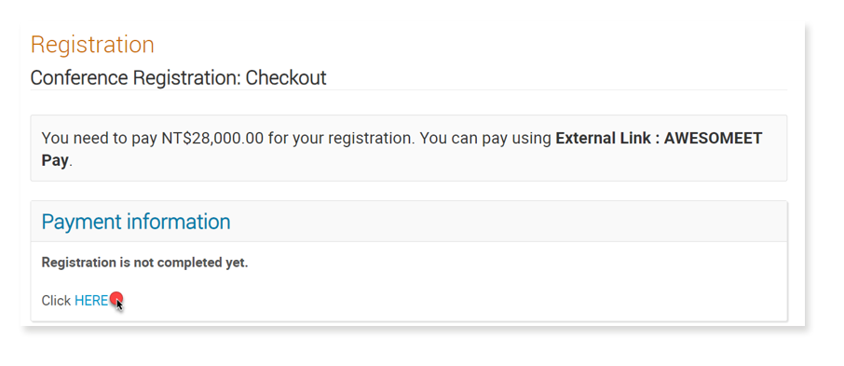Click the bold word Pay in the notice
The width and height of the screenshot is (844, 366).
55,161
